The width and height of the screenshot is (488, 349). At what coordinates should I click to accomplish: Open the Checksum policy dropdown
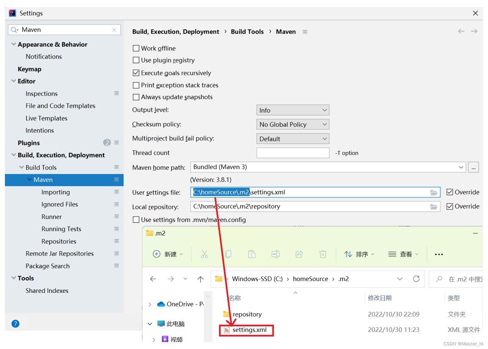[x=292, y=124]
